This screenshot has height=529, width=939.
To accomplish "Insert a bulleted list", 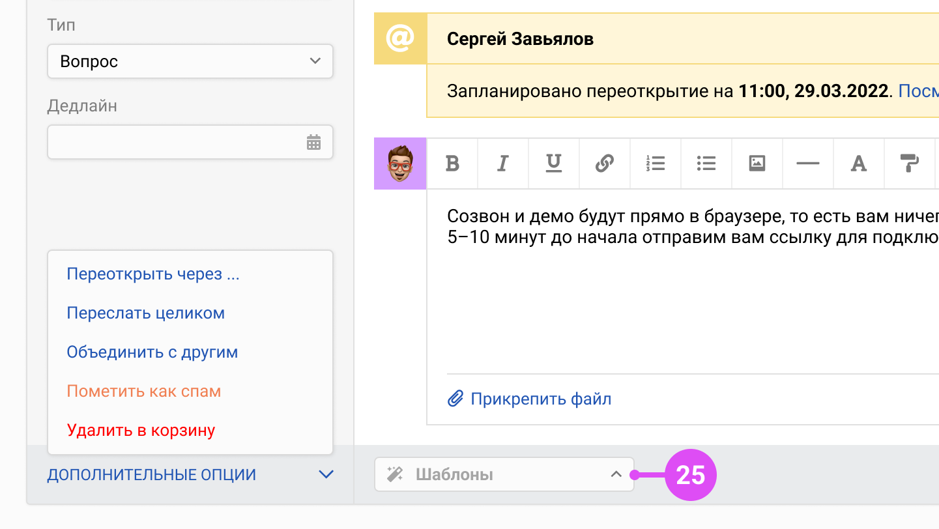I will point(706,164).
